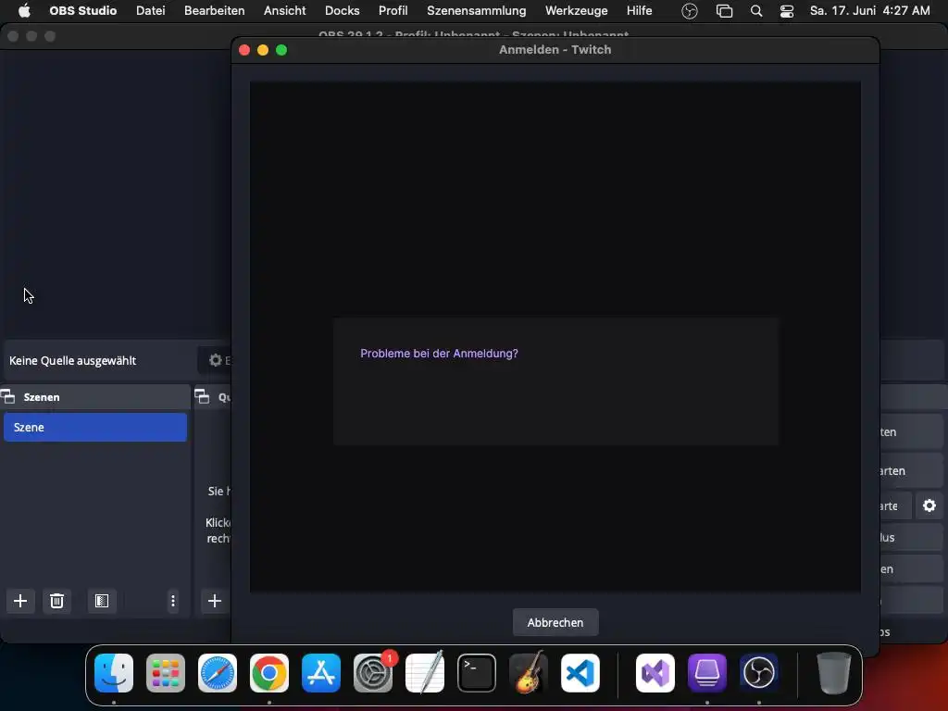
Task: Open the Ansicht menu
Action: coord(285,10)
